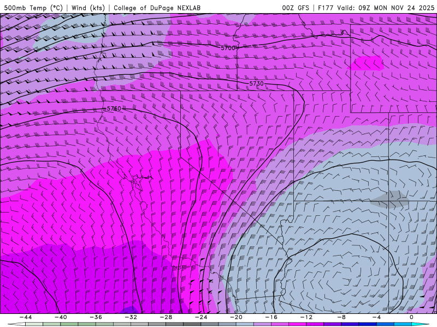Image resolution: width=437 pixels, height=327 pixels.
Task: Click the 'F177' forecast hour text
Action: [x=326, y=8]
